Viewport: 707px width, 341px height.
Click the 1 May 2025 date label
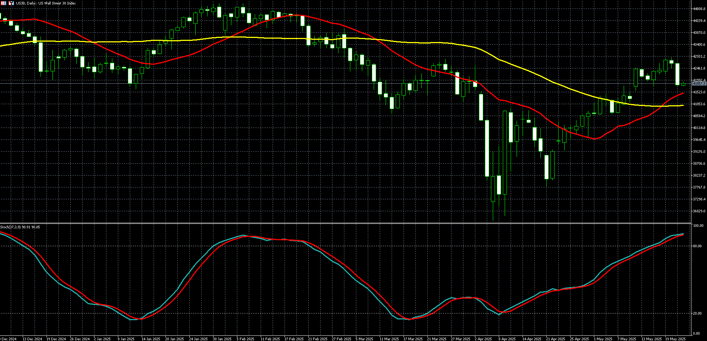(603, 339)
